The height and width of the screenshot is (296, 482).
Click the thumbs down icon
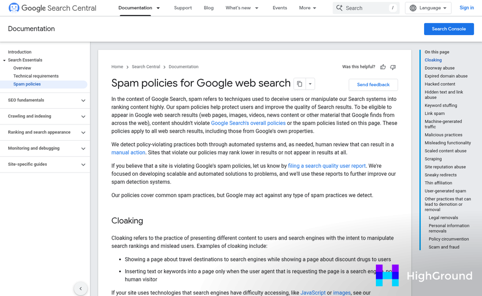393,67
